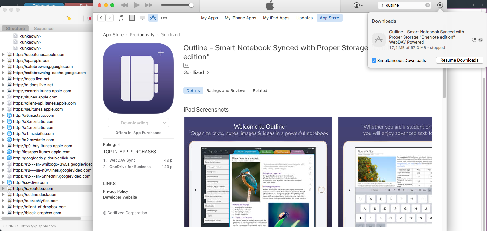Open the More media types ellipsis
Image resolution: width=487 pixels, height=231 pixels.
[x=164, y=18]
